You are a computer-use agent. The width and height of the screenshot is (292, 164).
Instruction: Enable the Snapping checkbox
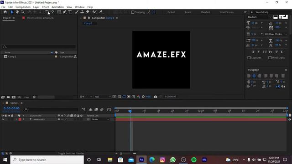pyautogui.click(x=133, y=12)
